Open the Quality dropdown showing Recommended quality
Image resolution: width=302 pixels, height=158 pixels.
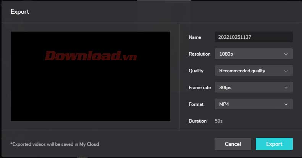pyautogui.click(x=254, y=71)
